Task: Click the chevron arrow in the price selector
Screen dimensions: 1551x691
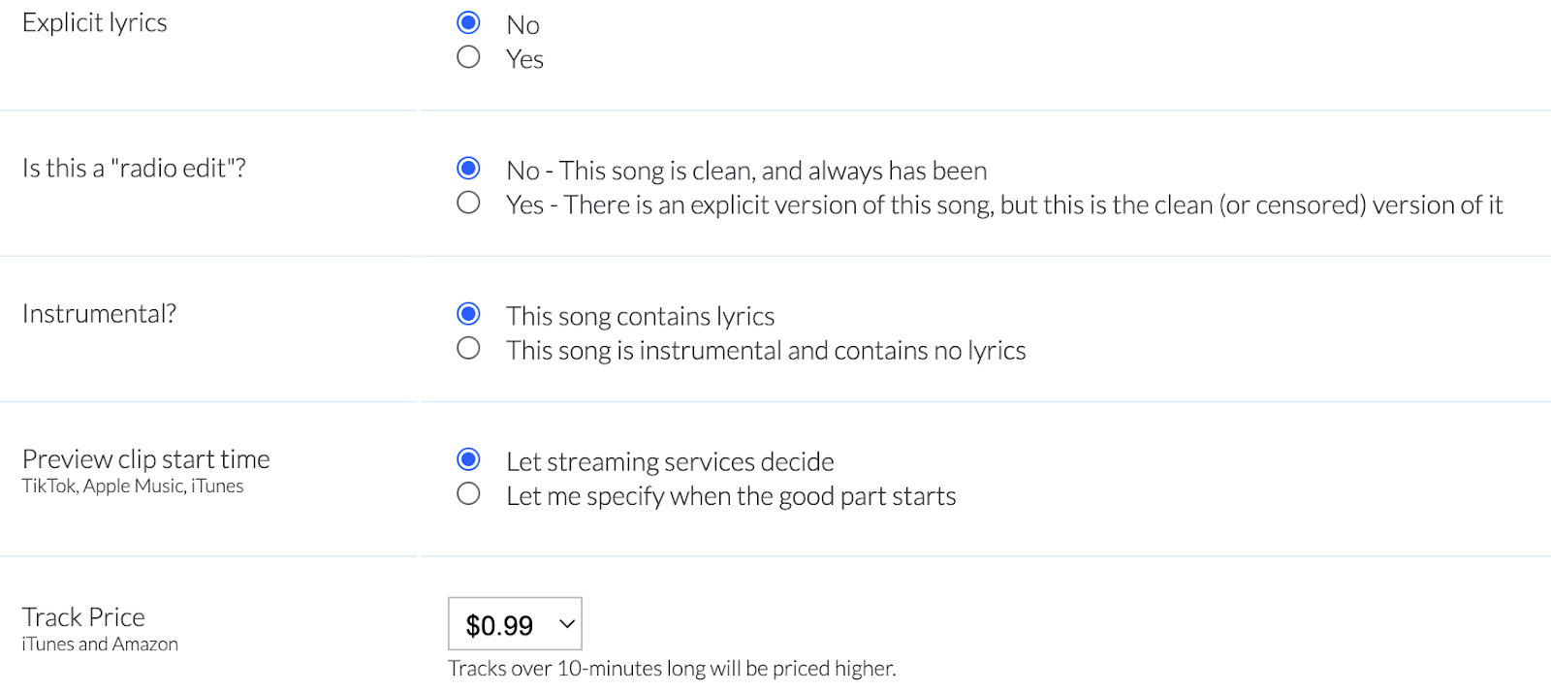Action: click(x=567, y=624)
